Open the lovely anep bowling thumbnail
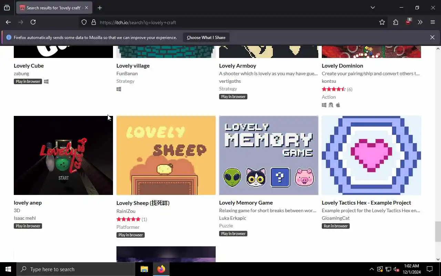441x276 pixels. tap(63, 155)
